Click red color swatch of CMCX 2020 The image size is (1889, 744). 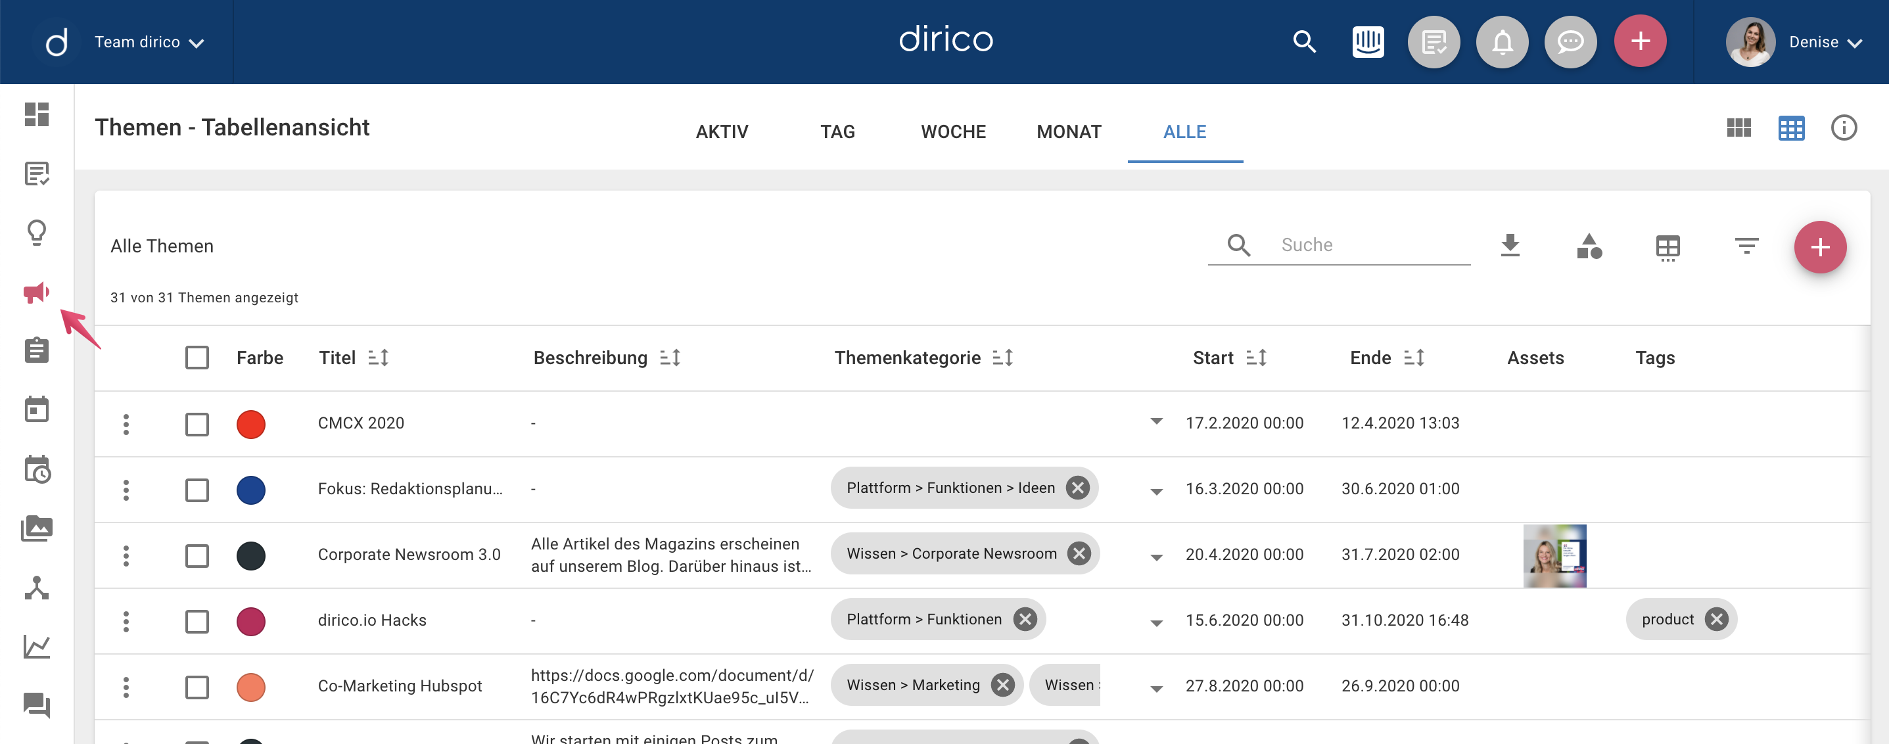[251, 425]
